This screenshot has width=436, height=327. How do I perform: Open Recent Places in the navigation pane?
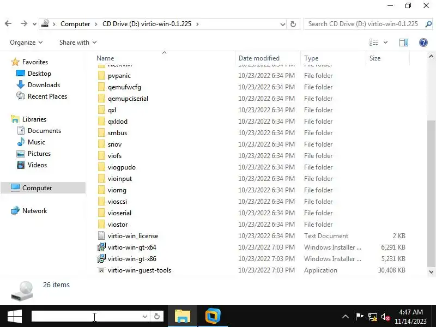(42, 96)
